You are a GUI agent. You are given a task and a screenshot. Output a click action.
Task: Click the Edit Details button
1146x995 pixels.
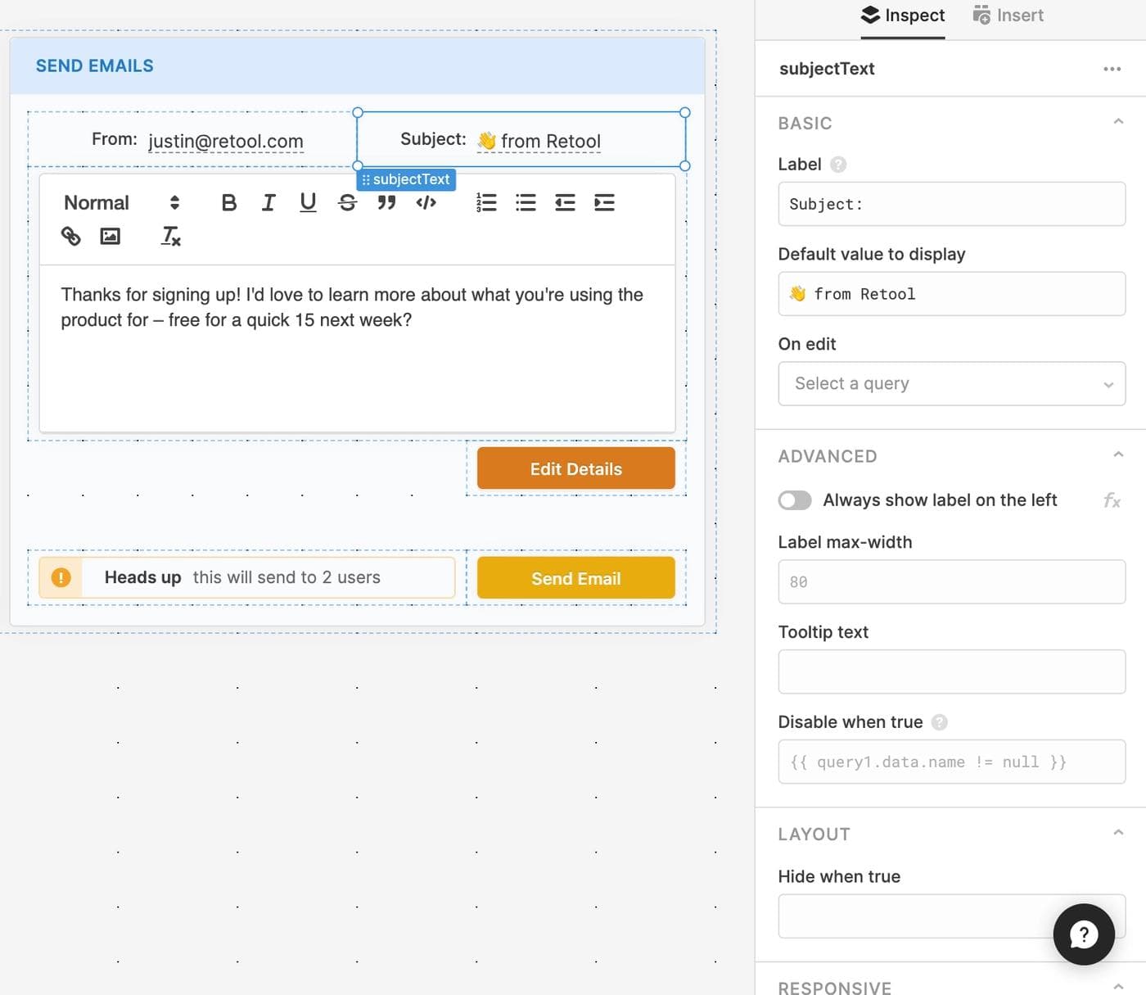(575, 468)
